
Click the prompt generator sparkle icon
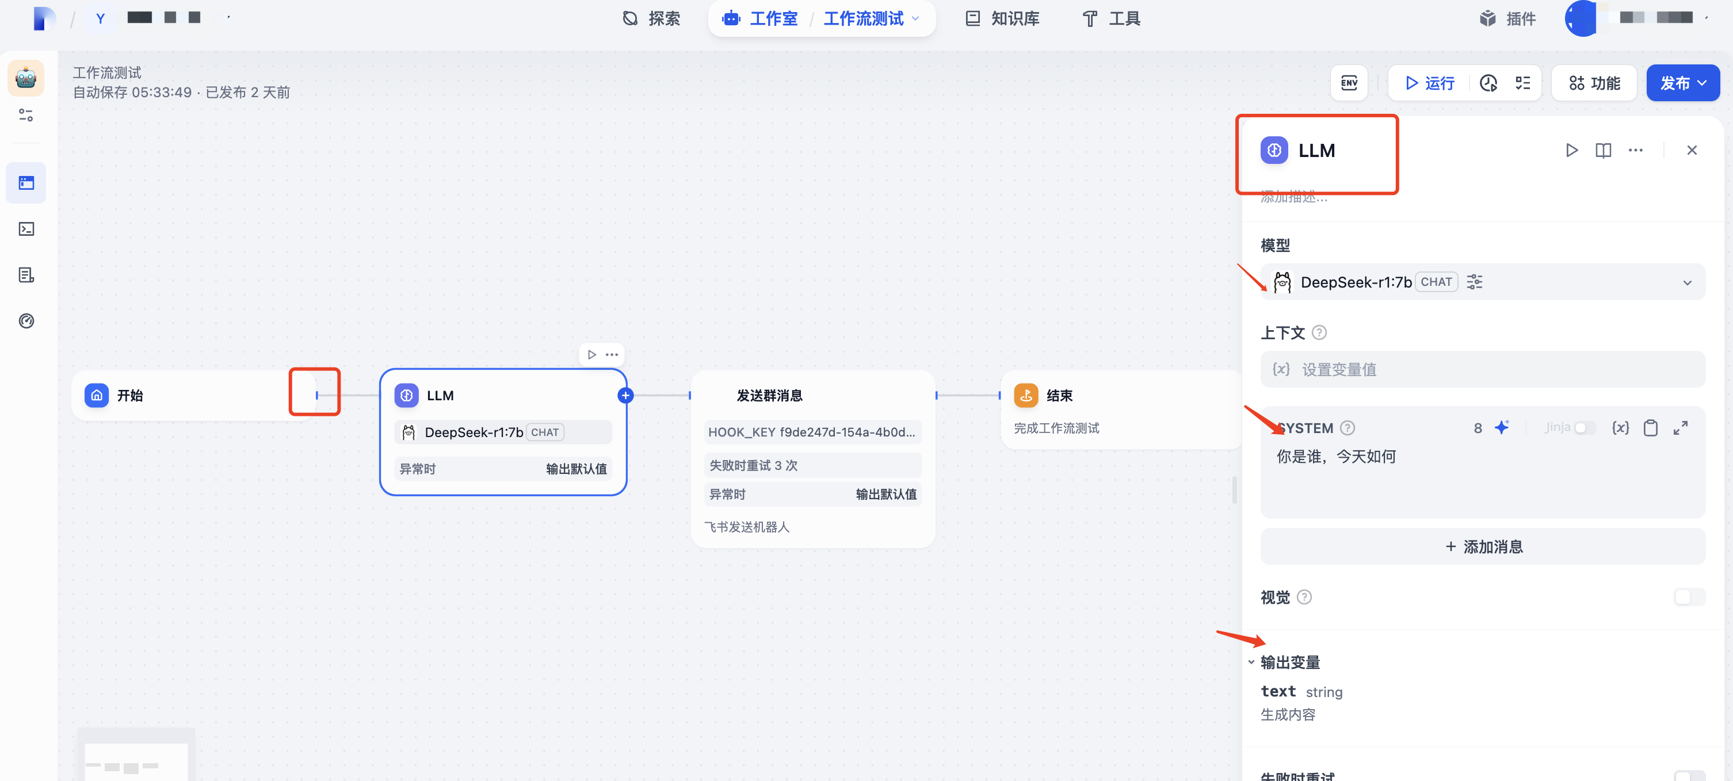1502,427
